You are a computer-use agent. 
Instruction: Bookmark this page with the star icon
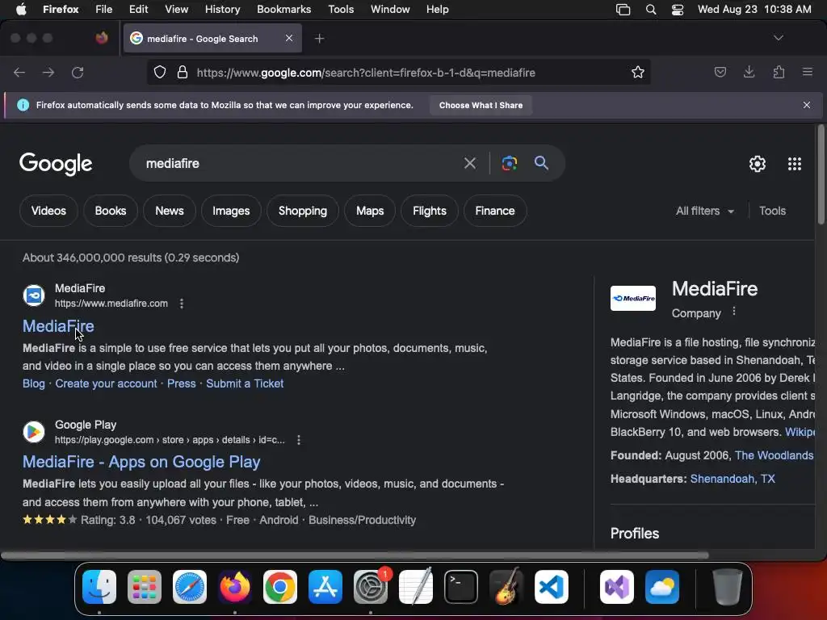click(638, 72)
